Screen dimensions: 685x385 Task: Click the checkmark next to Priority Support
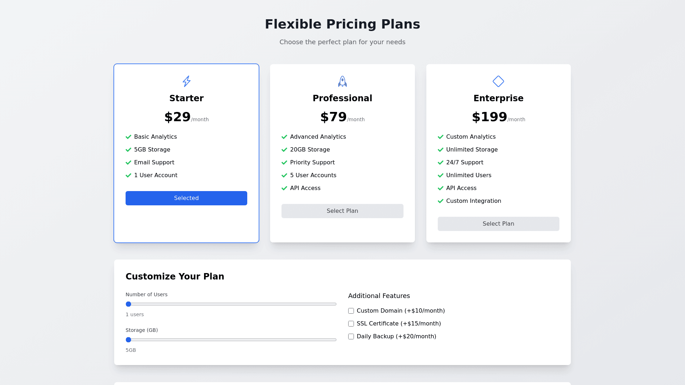(284, 163)
